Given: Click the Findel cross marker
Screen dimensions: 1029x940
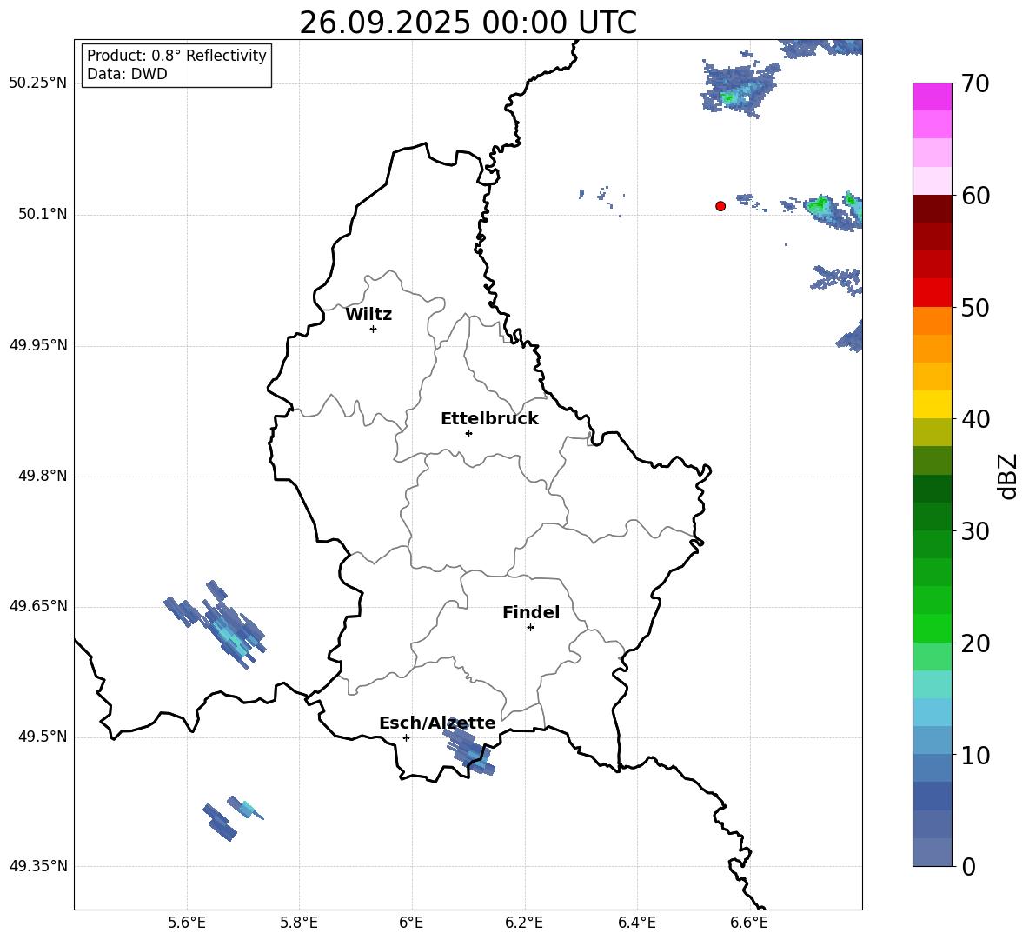Looking at the screenshot, I should (530, 628).
